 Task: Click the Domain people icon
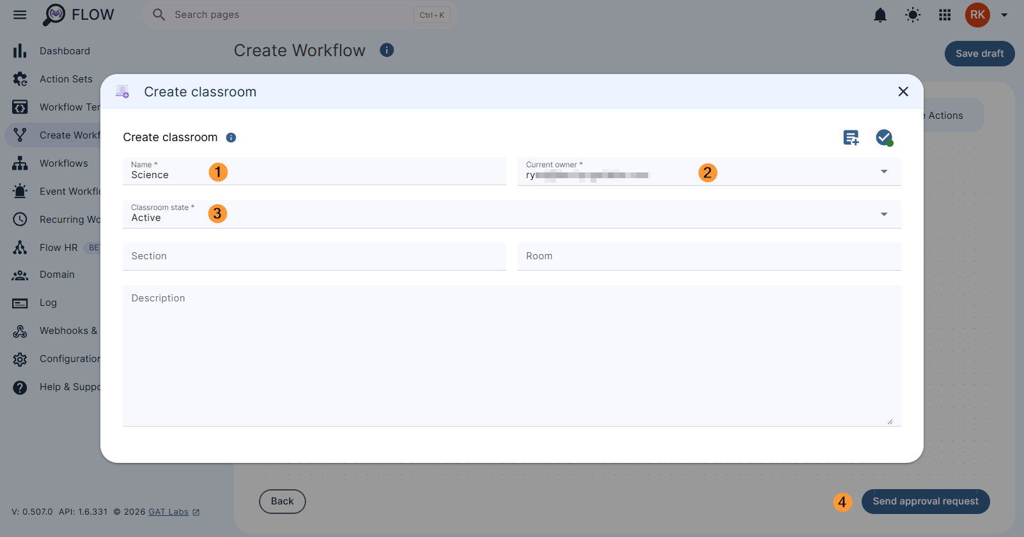coord(20,275)
